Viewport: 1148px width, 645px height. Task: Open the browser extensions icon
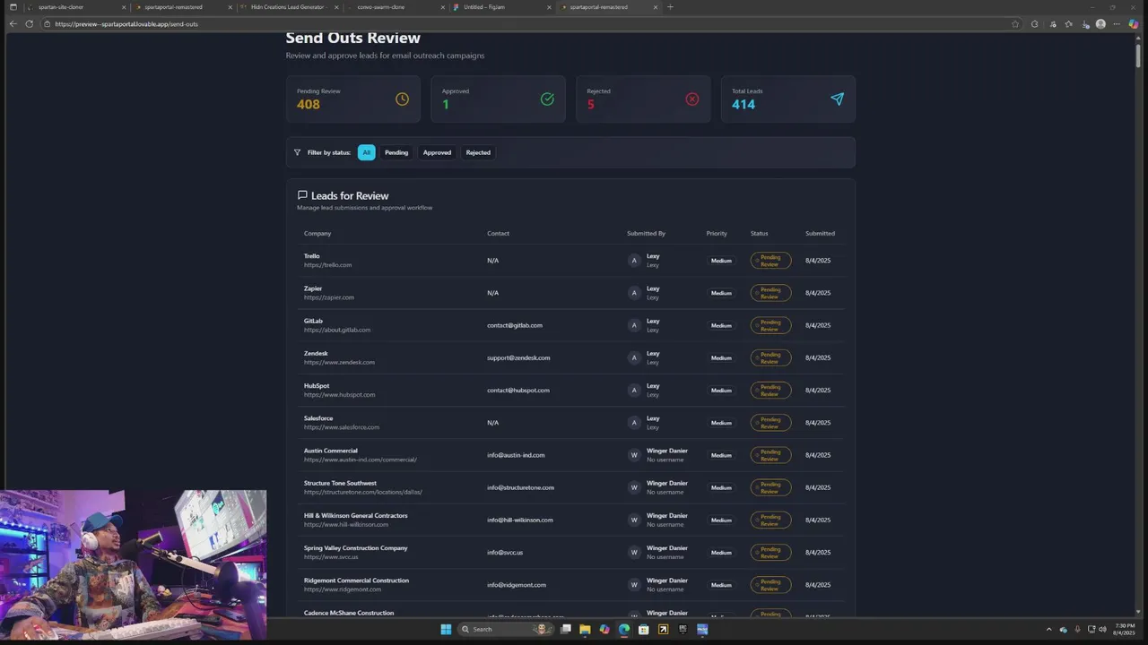[x=1035, y=24]
